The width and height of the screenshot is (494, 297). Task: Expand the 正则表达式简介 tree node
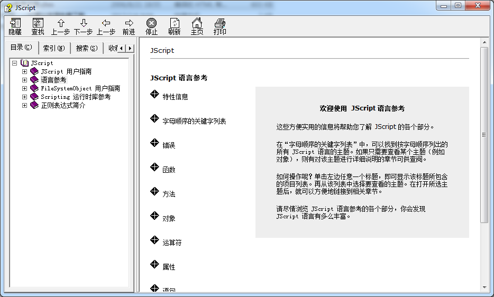pyautogui.click(x=24, y=106)
